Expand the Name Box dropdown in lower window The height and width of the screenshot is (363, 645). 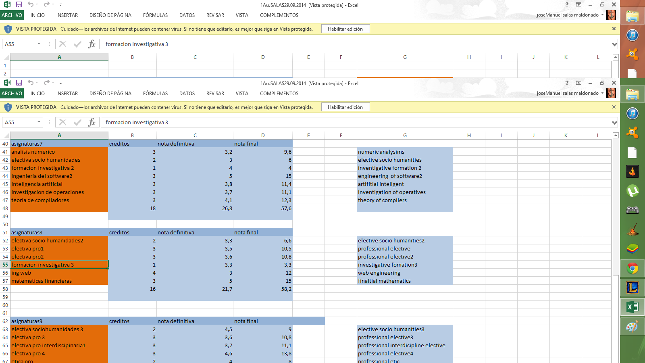click(x=39, y=122)
